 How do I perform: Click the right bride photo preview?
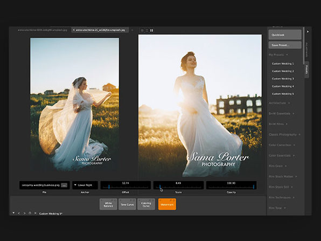point(200,106)
